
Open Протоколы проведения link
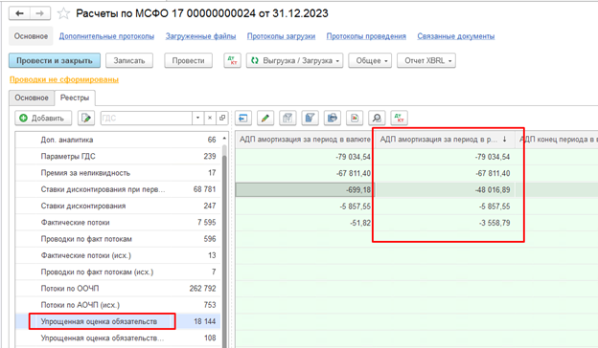[x=366, y=36]
